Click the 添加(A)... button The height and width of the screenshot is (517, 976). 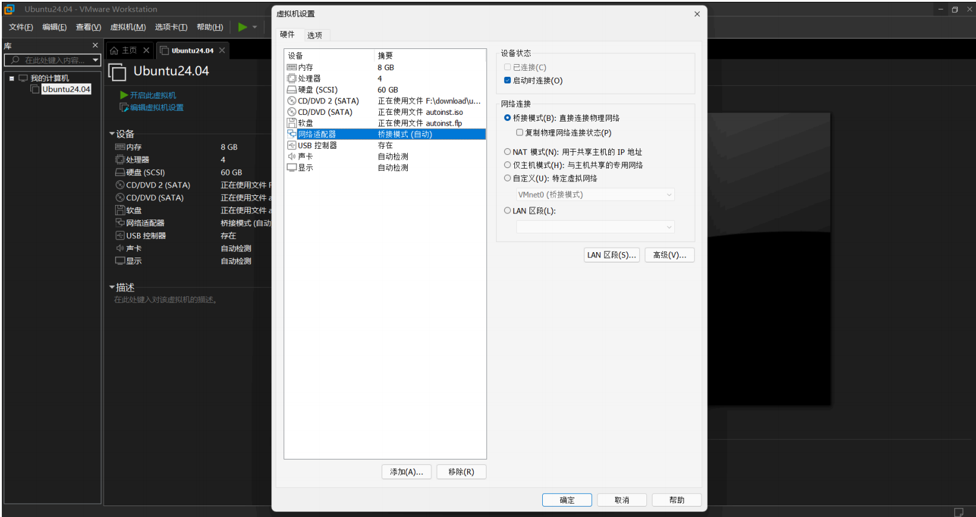tap(407, 472)
